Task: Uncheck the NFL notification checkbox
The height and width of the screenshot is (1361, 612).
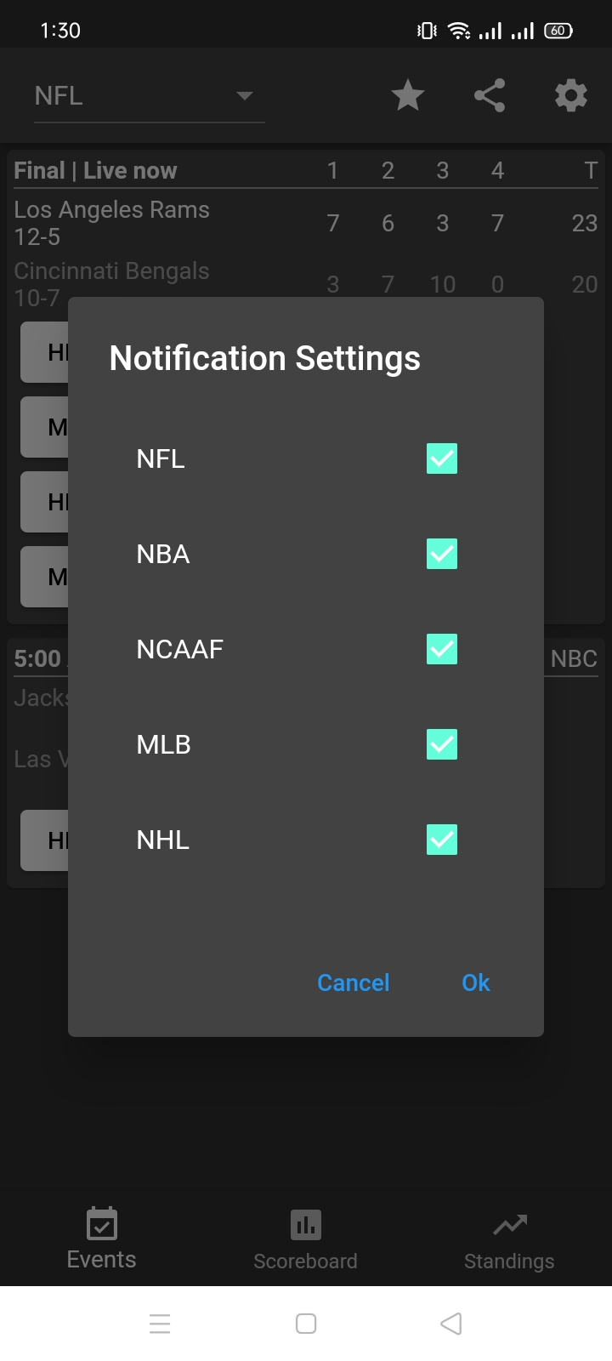Action: pyautogui.click(x=442, y=458)
